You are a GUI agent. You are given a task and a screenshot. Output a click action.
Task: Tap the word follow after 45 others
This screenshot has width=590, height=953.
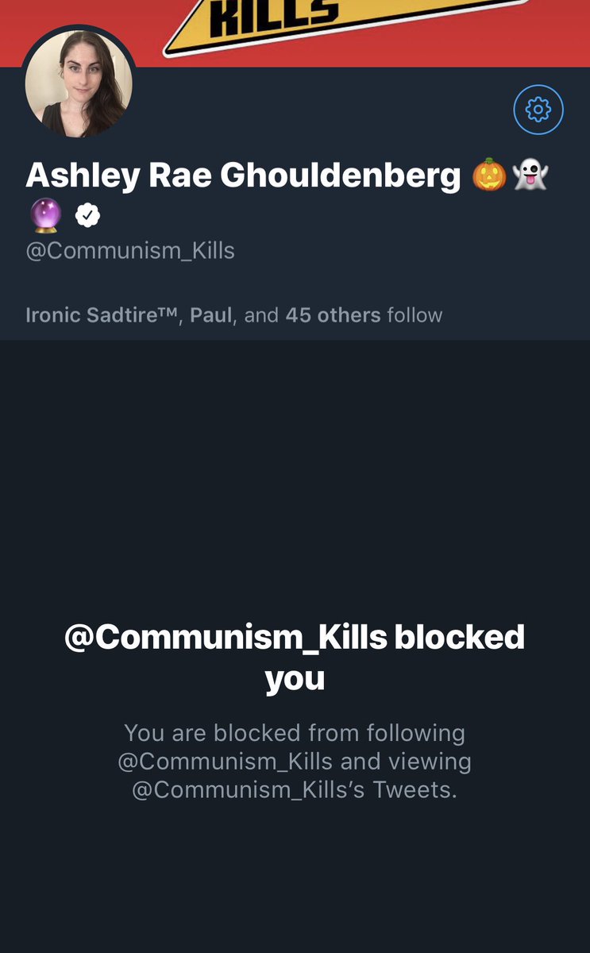[415, 315]
